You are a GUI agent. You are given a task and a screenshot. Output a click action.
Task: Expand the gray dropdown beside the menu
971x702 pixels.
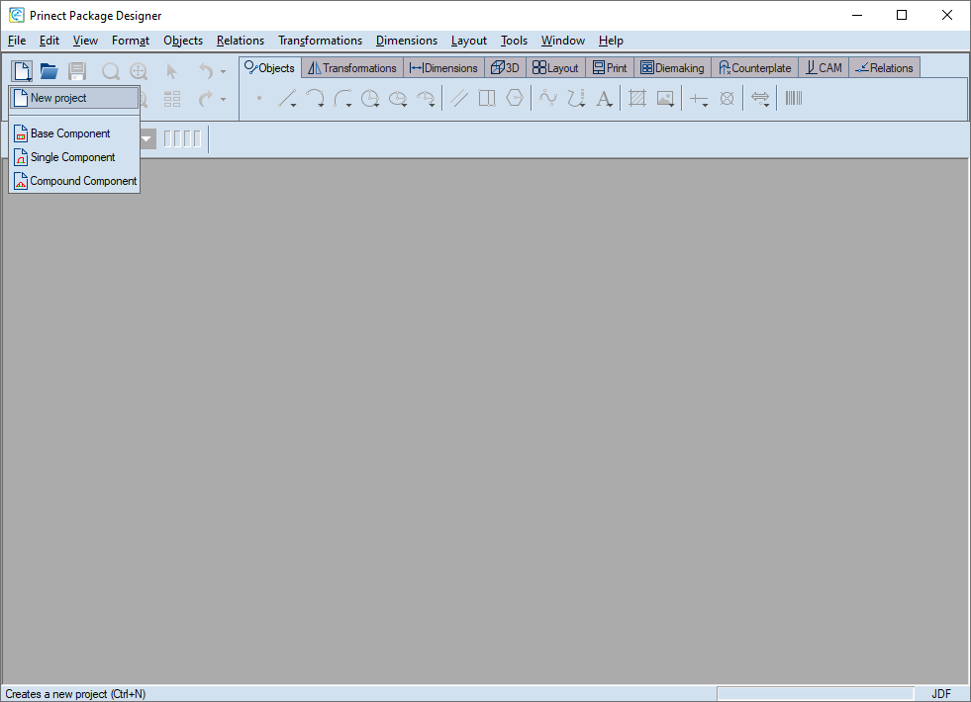pyautogui.click(x=146, y=138)
